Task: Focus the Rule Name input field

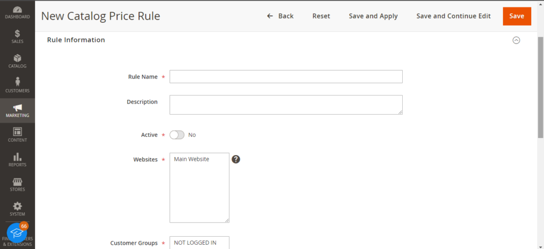Action: coord(286,76)
